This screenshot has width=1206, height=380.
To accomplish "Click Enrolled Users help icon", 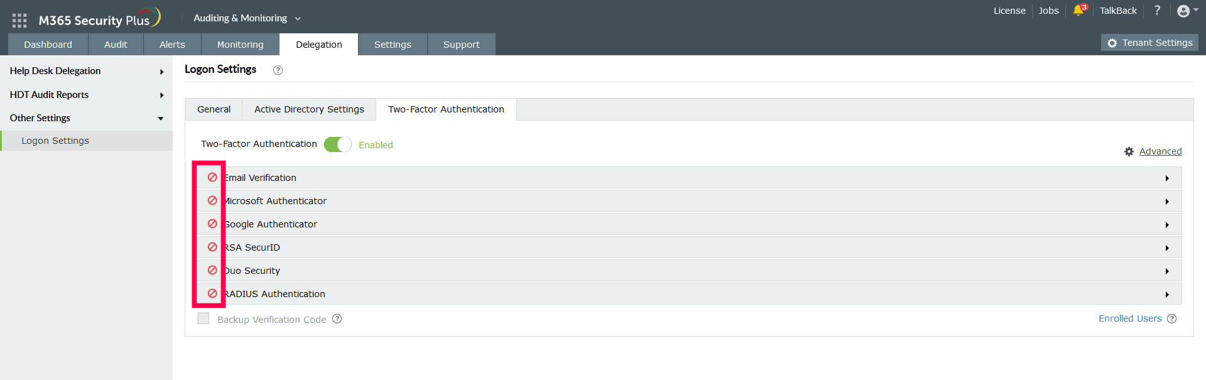I will [x=1171, y=318].
